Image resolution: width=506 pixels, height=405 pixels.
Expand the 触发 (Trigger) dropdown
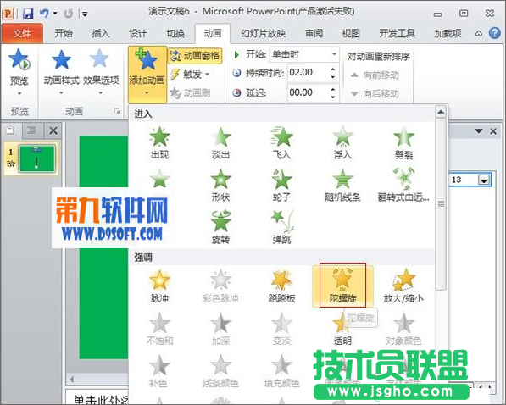pos(191,75)
